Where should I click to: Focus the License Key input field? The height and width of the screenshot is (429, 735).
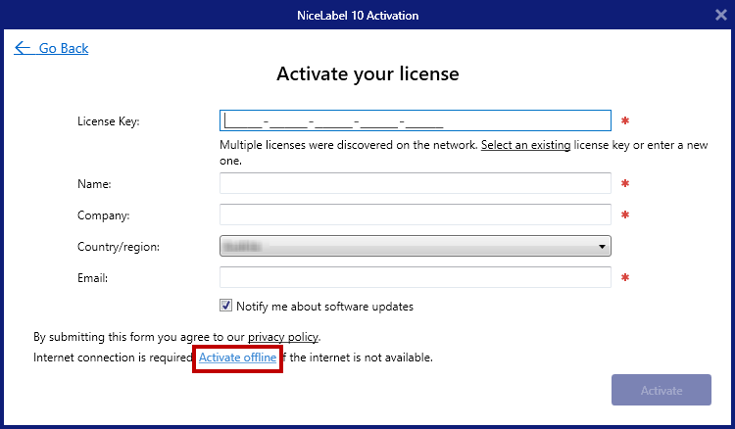coord(416,121)
